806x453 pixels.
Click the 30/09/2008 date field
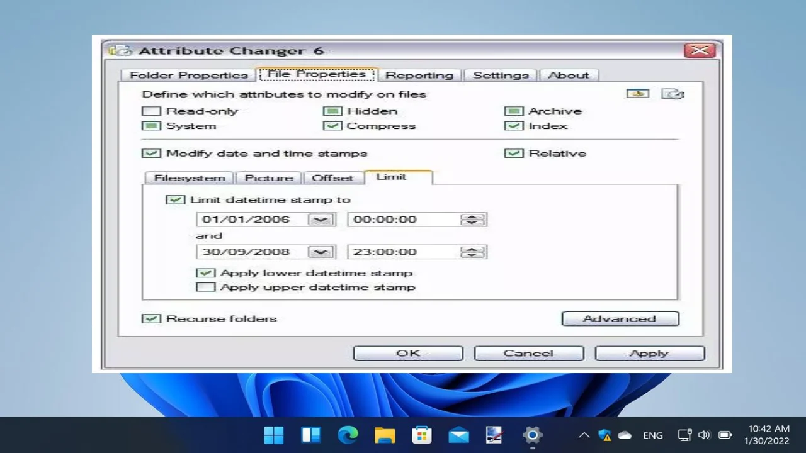266,252
